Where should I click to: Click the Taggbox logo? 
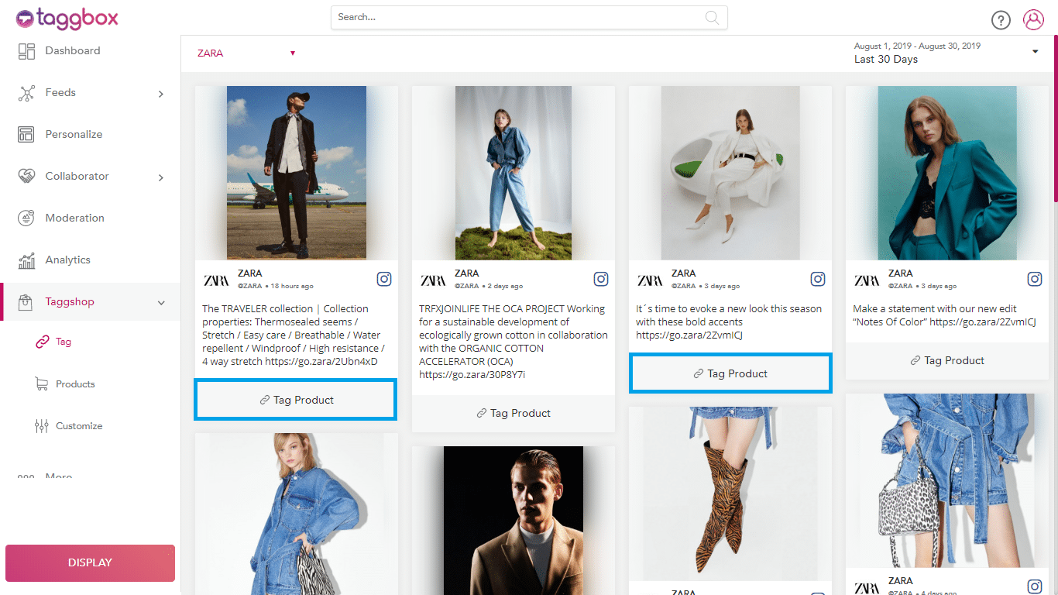click(67, 18)
